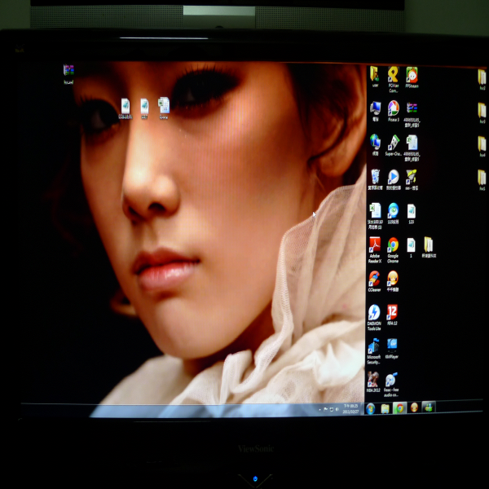Viewport: 489px width, 489px height.
Task: Launch Picasa 3 from the desktop
Action: coord(394,111)
